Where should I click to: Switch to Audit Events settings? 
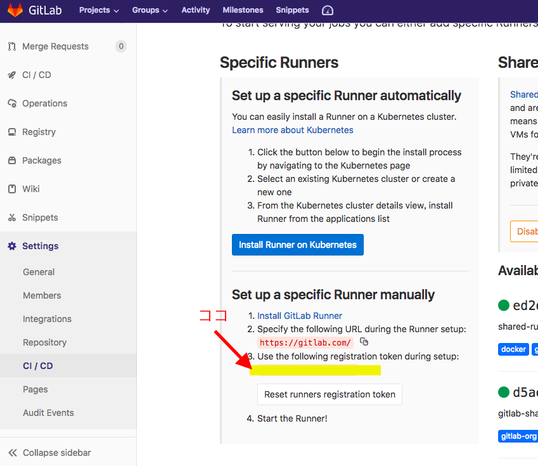48,413
